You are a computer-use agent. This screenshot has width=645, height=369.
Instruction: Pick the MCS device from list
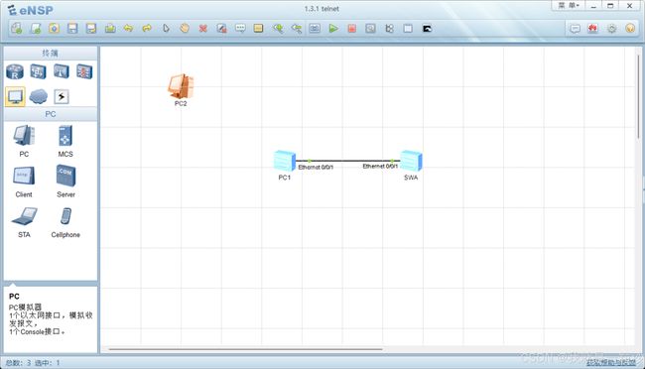pyautogui.click(x=65, y=141)
